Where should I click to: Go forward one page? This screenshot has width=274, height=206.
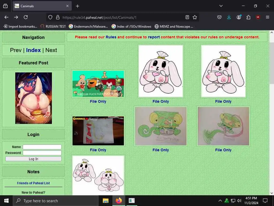pyautogui.click(x=16, y=17)
